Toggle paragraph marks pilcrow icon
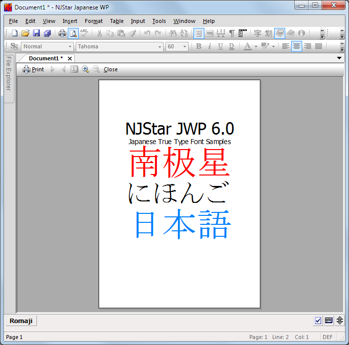 [x=232, y=33]
